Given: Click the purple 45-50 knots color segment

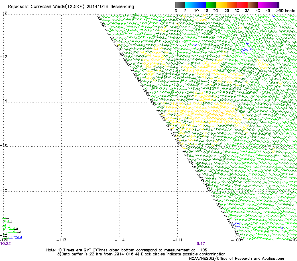Looking at the screenshot, I should pos(274,5).
